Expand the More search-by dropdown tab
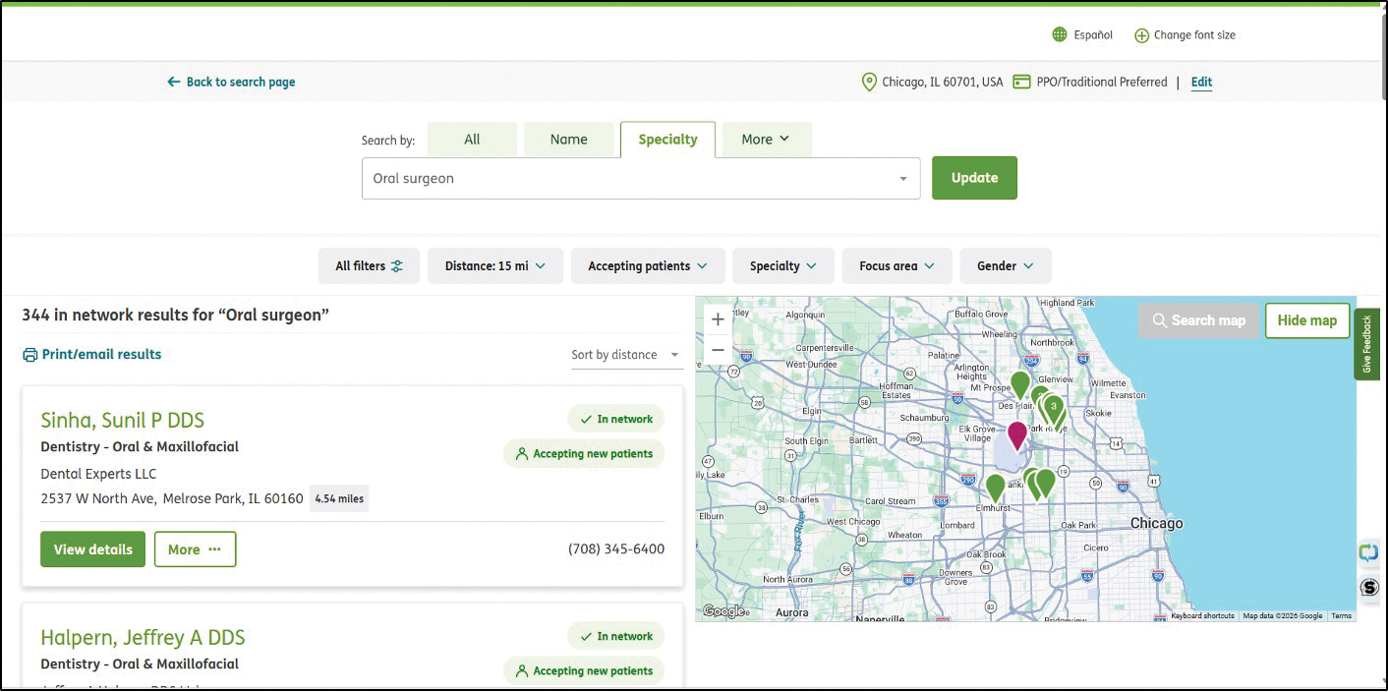 (x=767, y=140)
